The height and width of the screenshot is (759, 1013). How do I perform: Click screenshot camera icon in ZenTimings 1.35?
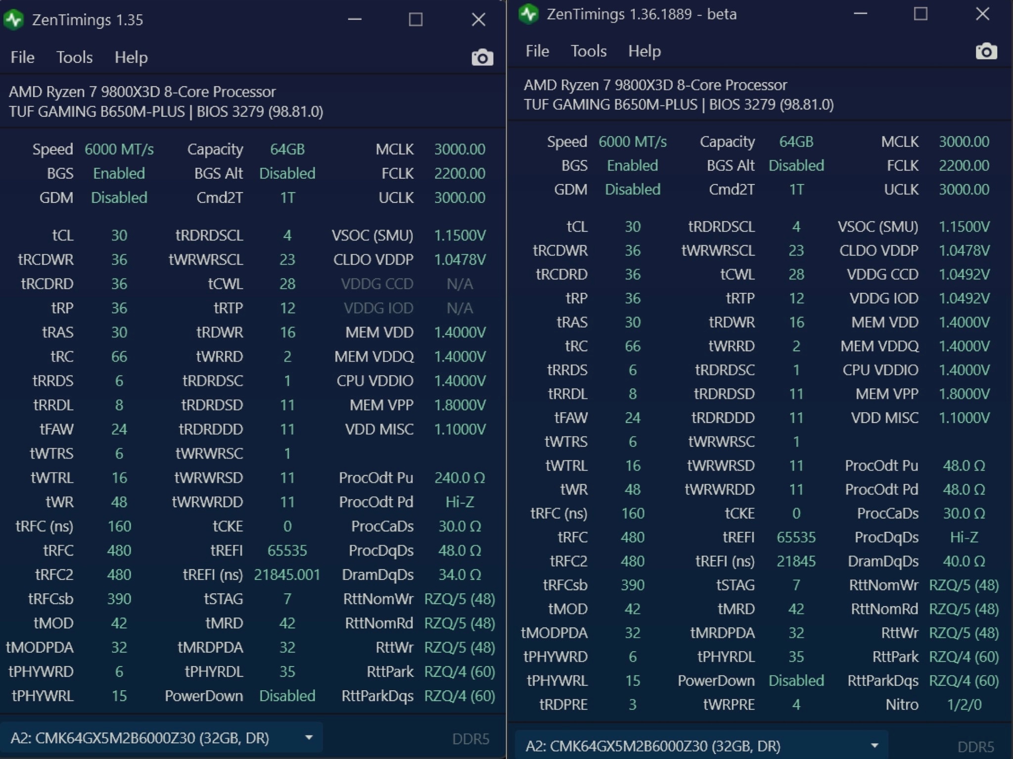click(482, 58)
